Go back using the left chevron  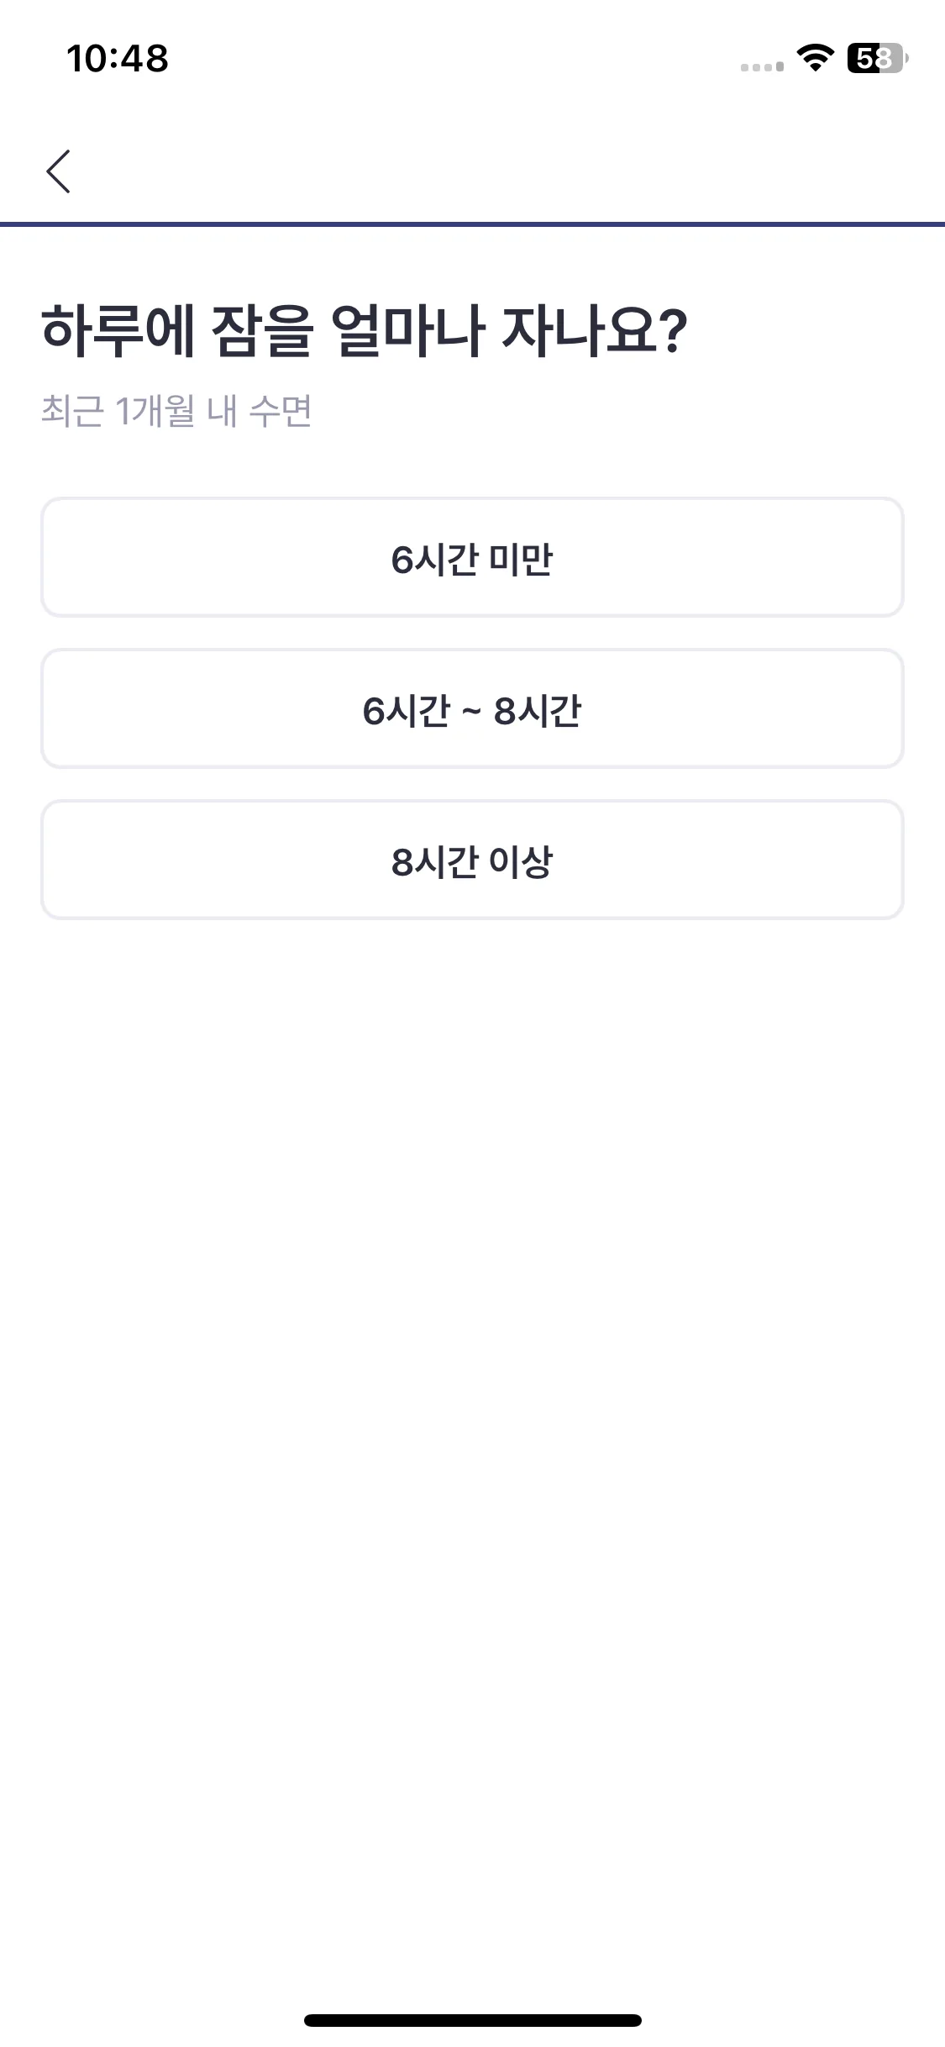pyautogui.click(x=58, y=171)
